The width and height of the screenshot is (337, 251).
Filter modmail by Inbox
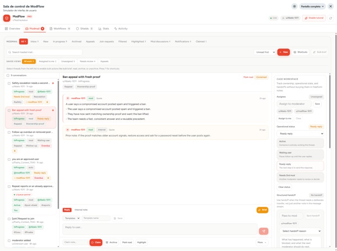[34, 42]
